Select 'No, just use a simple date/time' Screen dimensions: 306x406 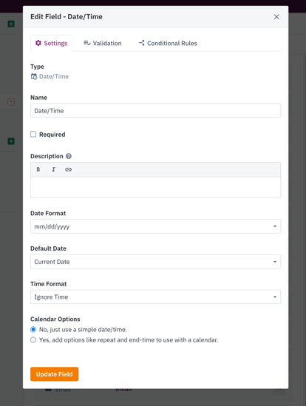(x=33, y=329)
